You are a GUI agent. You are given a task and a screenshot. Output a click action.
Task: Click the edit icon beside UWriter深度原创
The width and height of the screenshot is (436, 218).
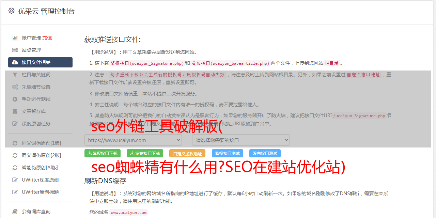[15, 180]
